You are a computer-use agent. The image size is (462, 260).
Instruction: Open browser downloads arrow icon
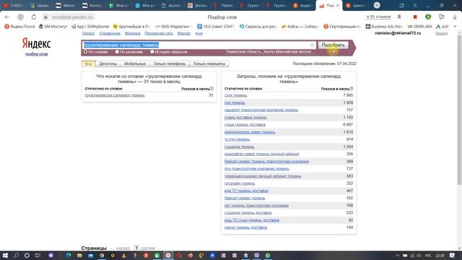(x=455, y=17)
